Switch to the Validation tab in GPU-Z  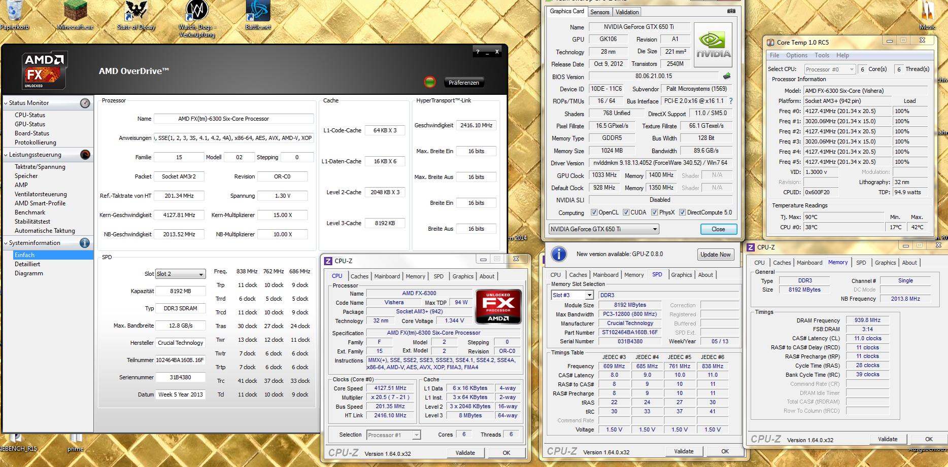click(627, 12)
